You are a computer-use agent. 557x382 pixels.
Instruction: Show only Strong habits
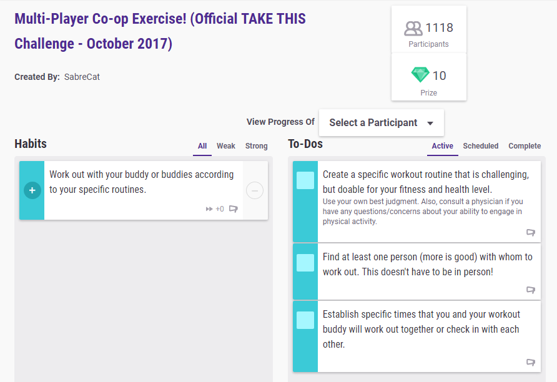coord(256,146)
